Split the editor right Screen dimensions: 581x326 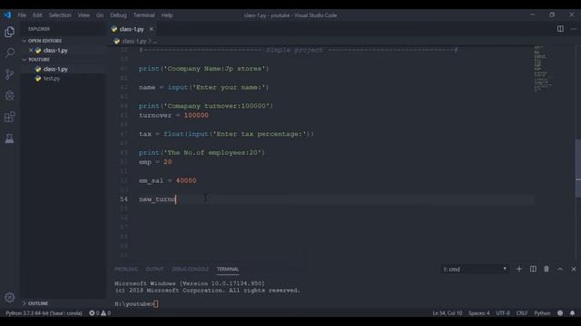[x=560, y=29]
